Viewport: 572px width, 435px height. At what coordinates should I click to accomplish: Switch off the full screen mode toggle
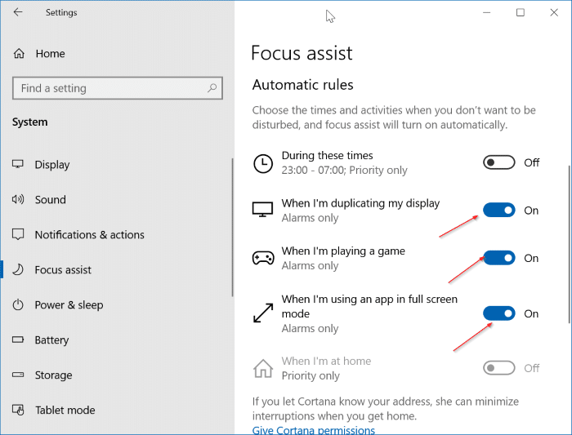coord(498,313)
